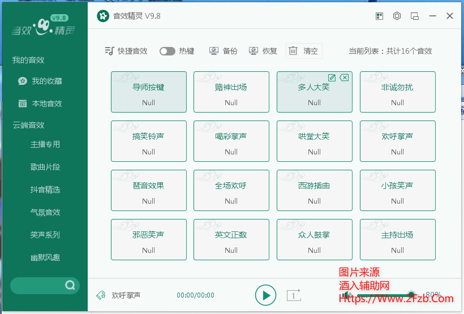
Task: Click the 00:00/00:00 time display
Action: point(195,295)
